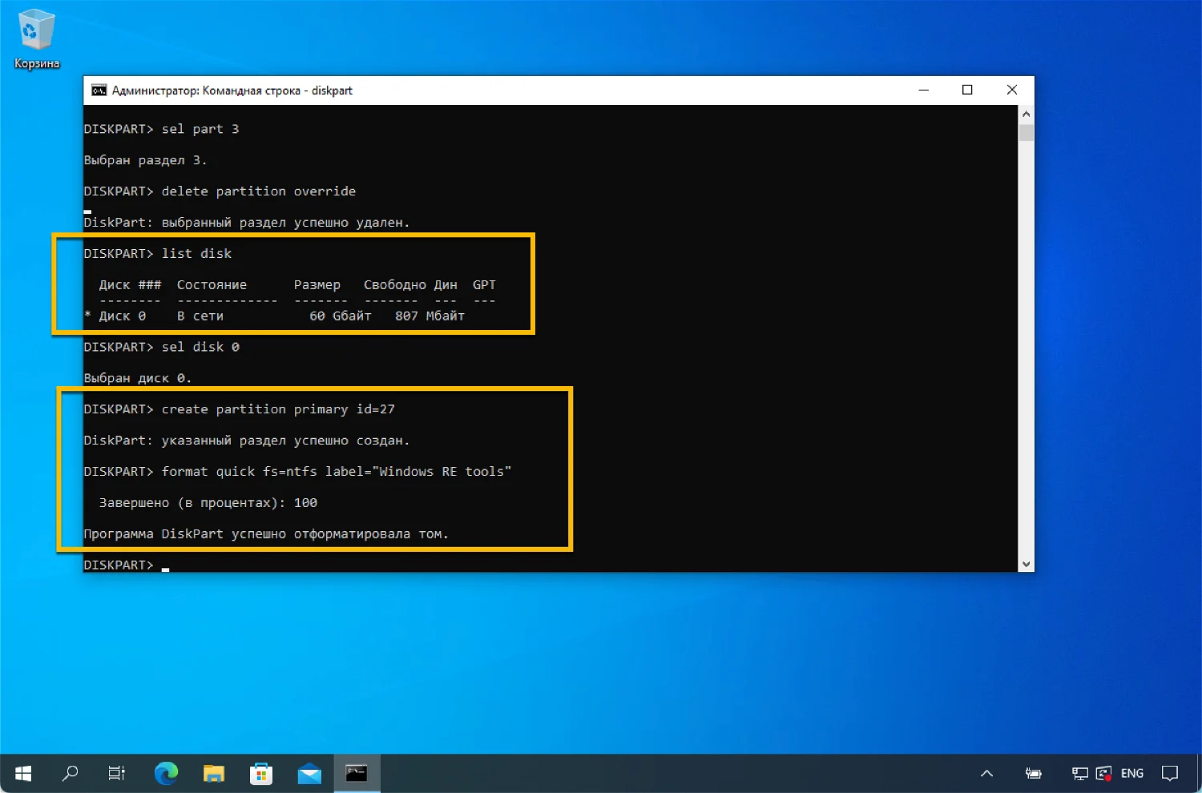Open Task View on the taskbar
Viewport: 1202px width, 793px height.
coord(116,773)
